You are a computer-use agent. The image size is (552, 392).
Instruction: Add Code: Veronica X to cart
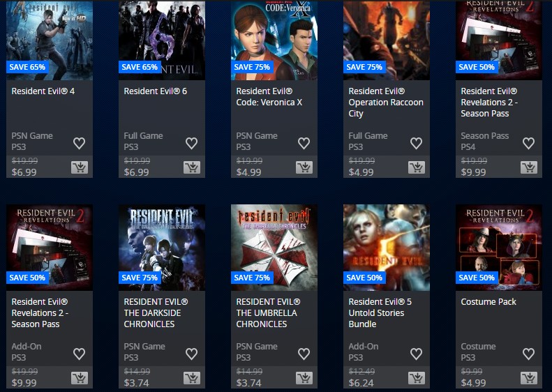pos(304,167)
